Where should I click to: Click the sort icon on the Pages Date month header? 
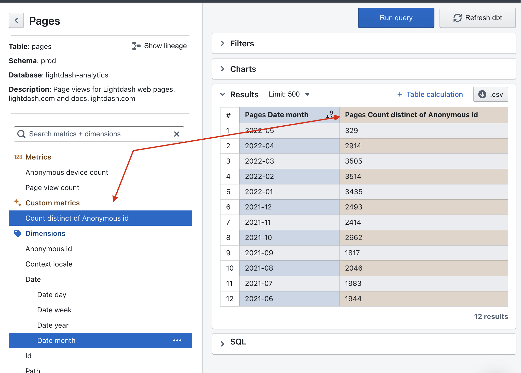click(330, 115)
